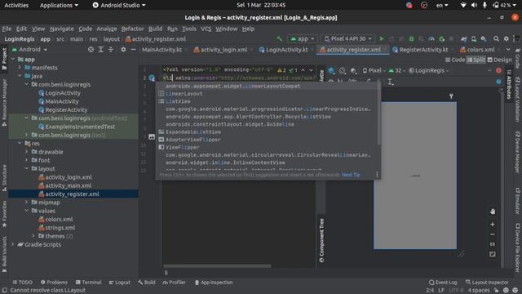The image size is (522, 294).
Task: Switch to MainActivity.kt tab
Action: click(162, 50)
